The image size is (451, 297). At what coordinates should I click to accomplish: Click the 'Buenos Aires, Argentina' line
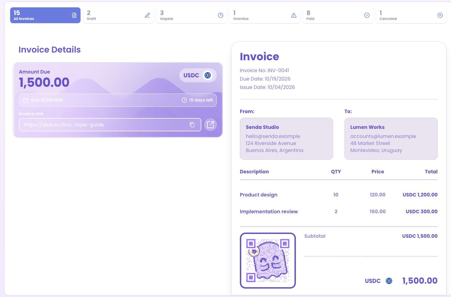pyautogui.click(x=275, y=150)
